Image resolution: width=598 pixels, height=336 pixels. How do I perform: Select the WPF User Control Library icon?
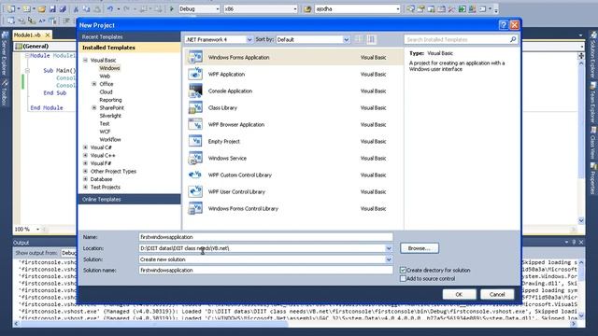(195, 191)
